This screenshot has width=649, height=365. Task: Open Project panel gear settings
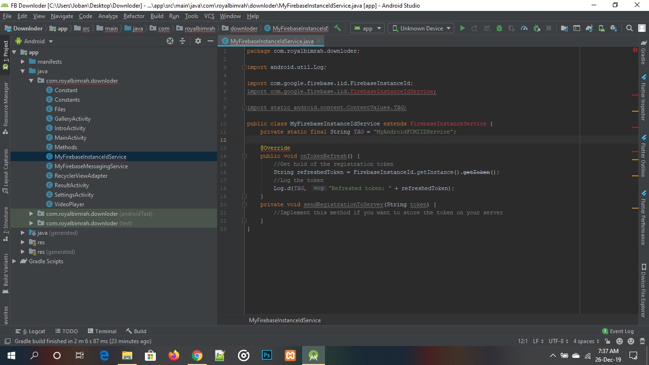click(x=198, y=41)
